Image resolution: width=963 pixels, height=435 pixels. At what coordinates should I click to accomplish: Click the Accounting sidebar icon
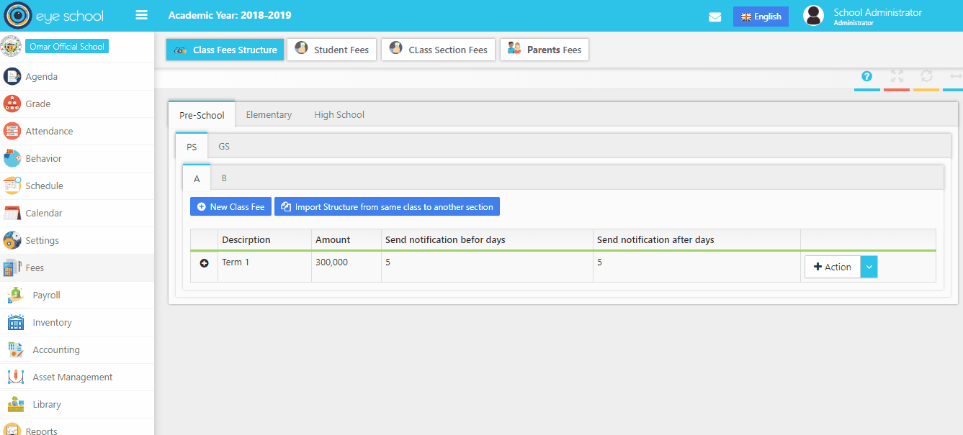tap(16, 349)
